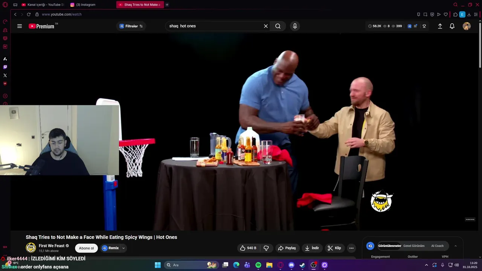The height and width of the screenshot is (271, 482).
Task: Click the trophy icon in stats bar
Action: pos(424,26)
